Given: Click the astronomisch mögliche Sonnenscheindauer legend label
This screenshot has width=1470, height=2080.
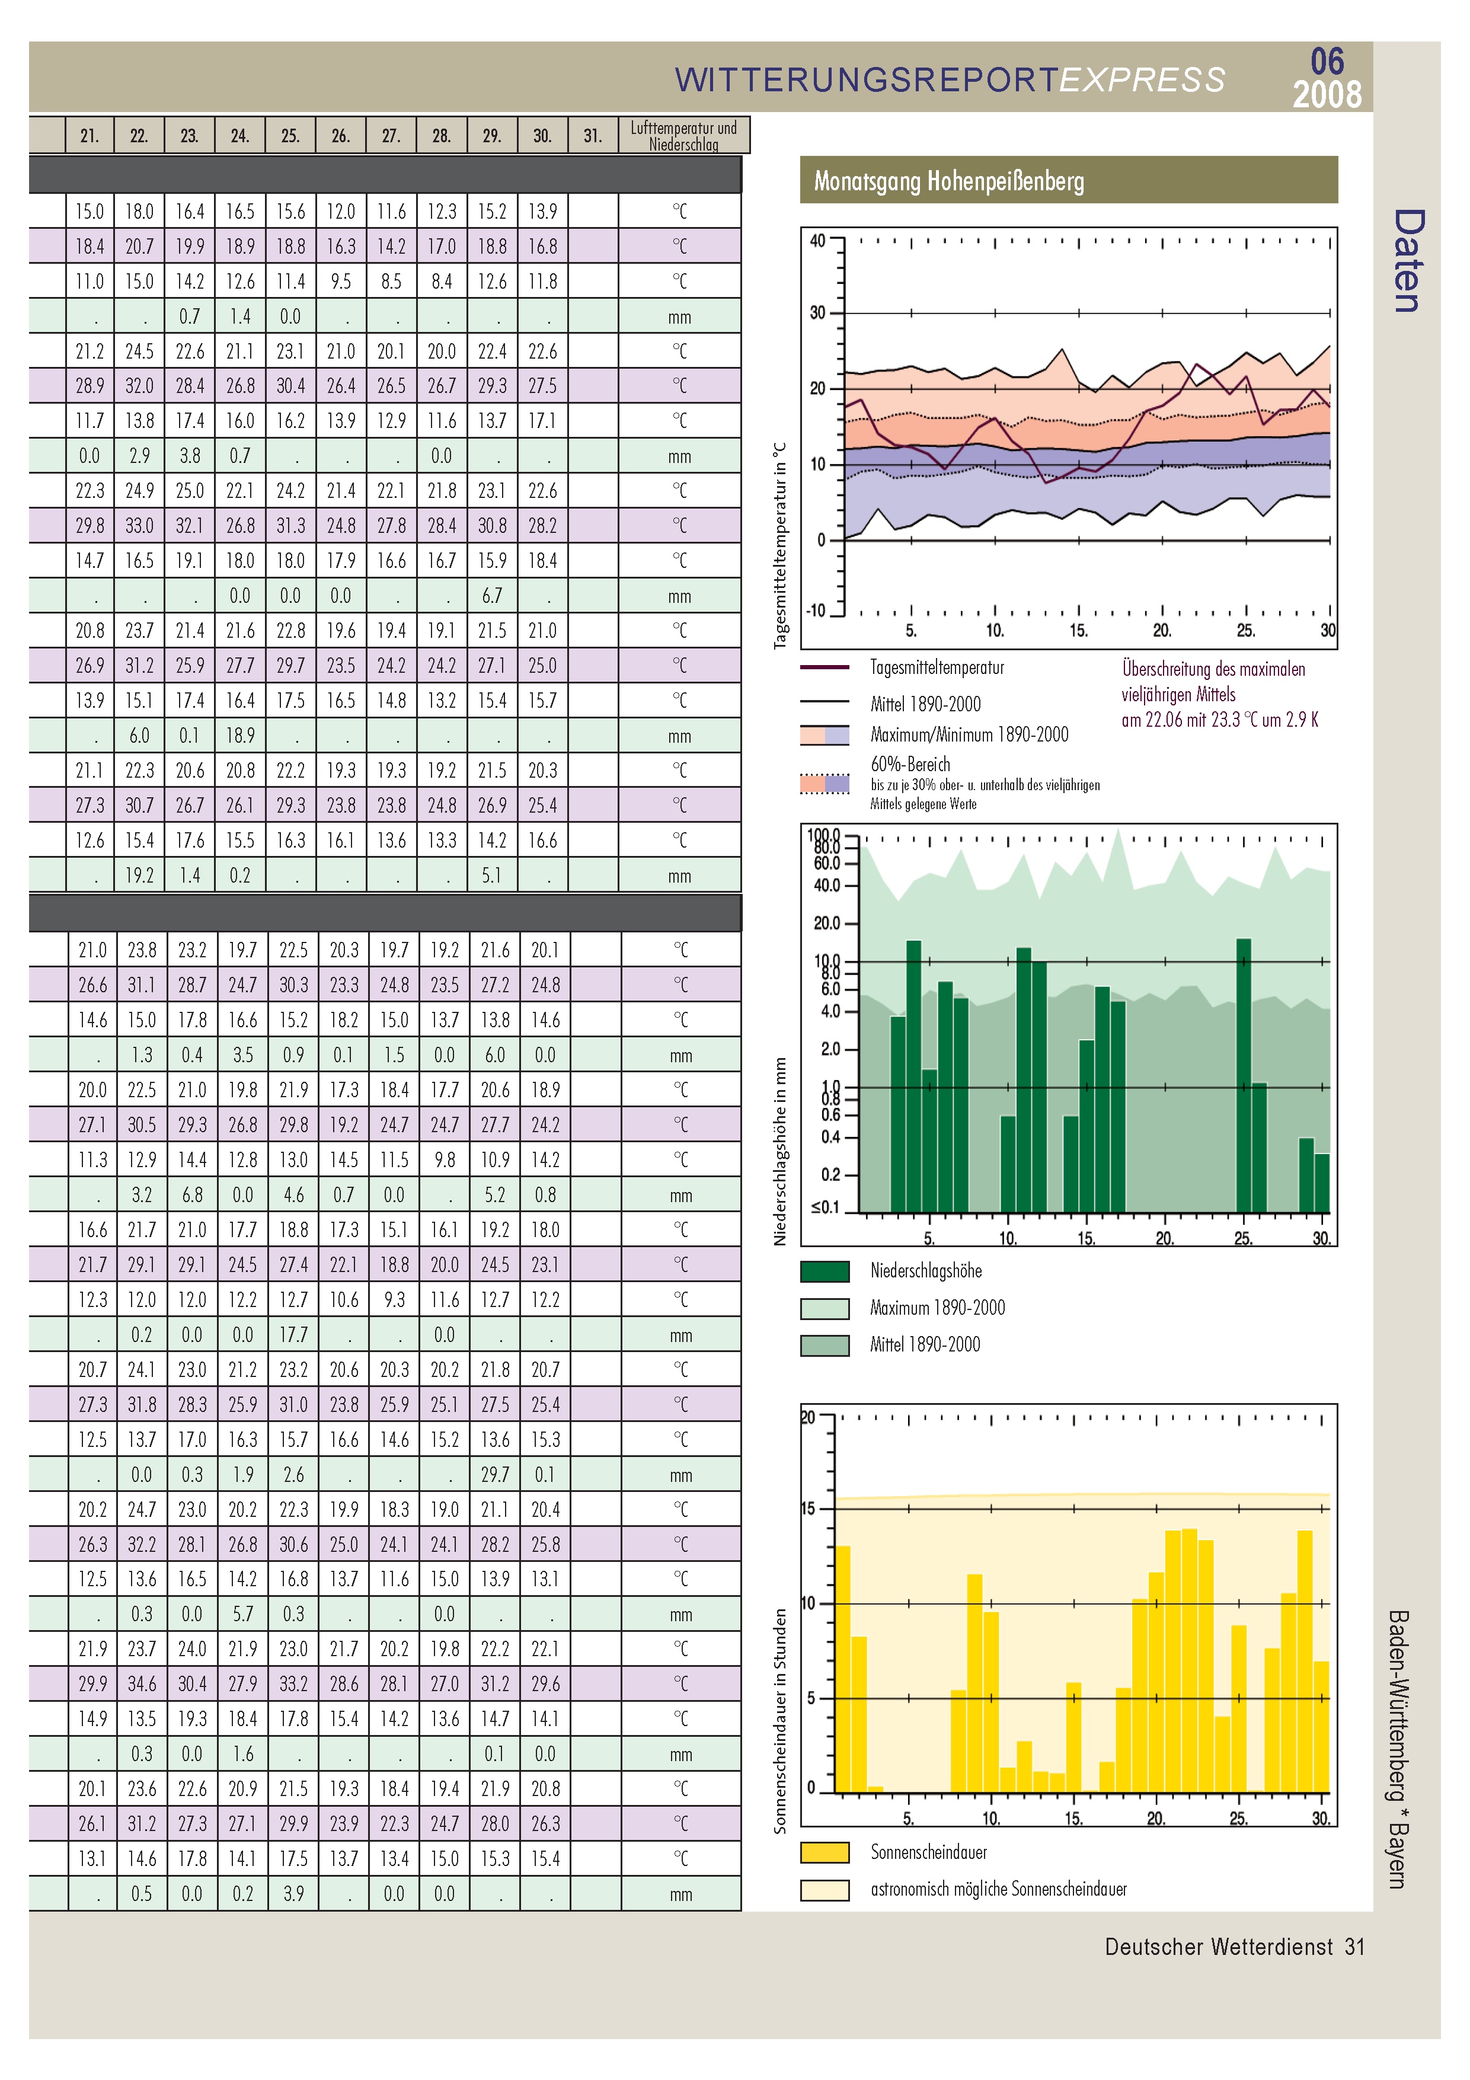Looking at the screenshot, I should tap(998, 1890).
